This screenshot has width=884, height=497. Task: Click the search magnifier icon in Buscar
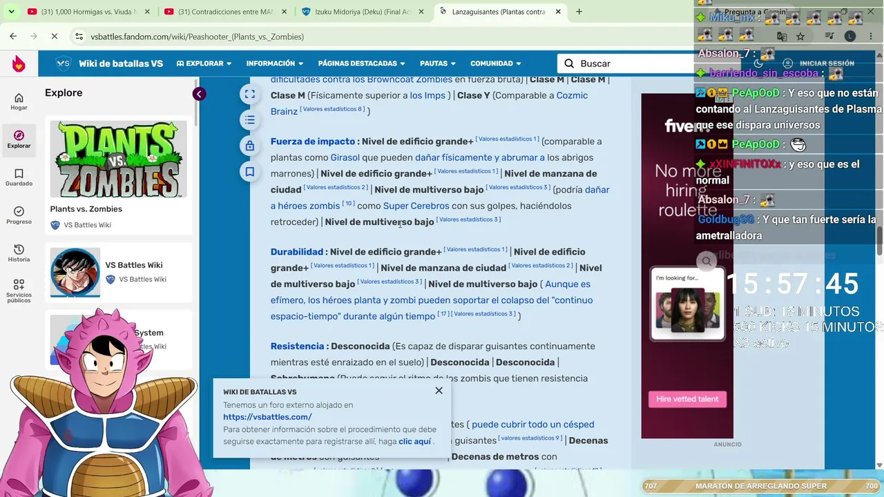pyautogui.click(x=569, y=64)
